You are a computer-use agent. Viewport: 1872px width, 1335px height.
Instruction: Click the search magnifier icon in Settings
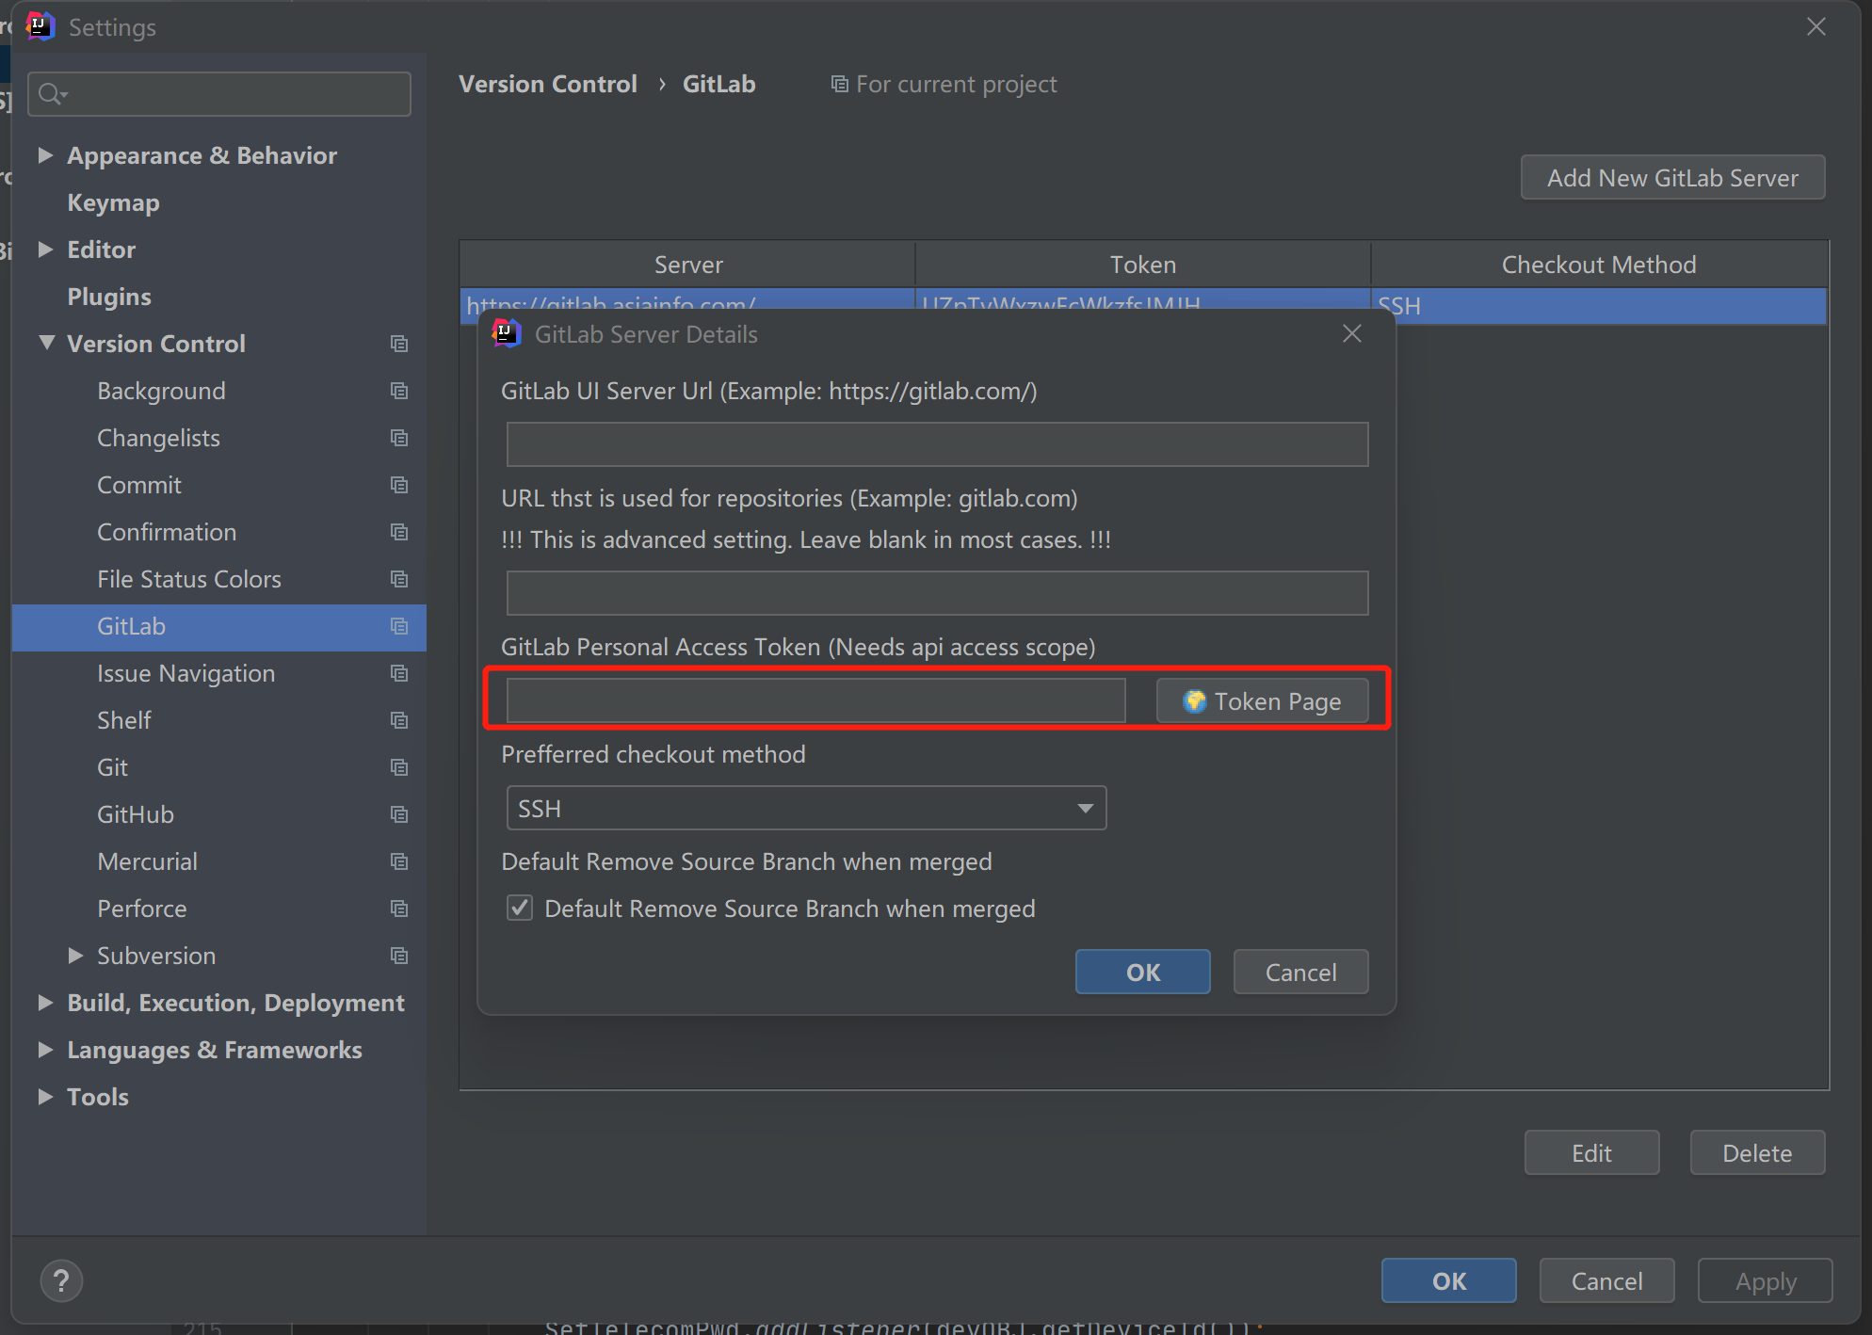(51, 94)
